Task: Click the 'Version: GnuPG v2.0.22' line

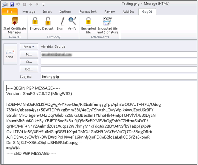Action: point(39,94)
